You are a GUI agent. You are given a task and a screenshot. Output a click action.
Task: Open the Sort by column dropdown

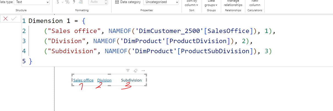tap(191, 3)
